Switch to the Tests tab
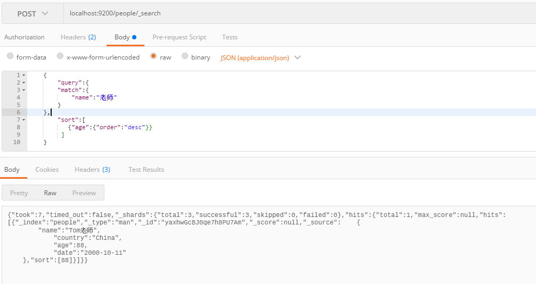This screenshot has height=284, width=536. coord(230,37)
